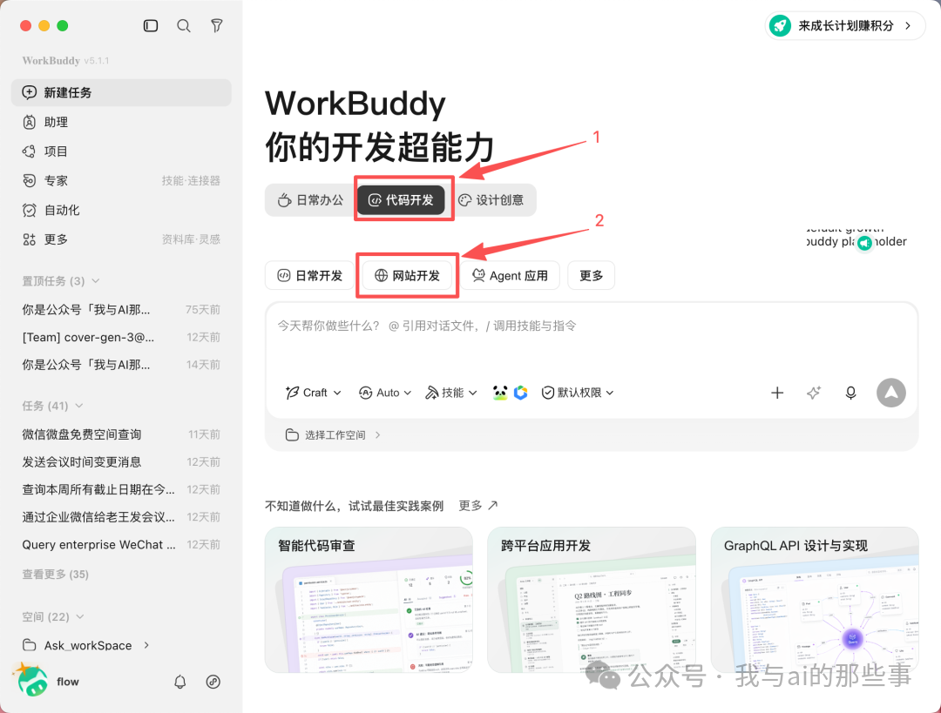Open pinned task from 75天前
This screenshot has height=713, width=941.
(x=121, y=309)
